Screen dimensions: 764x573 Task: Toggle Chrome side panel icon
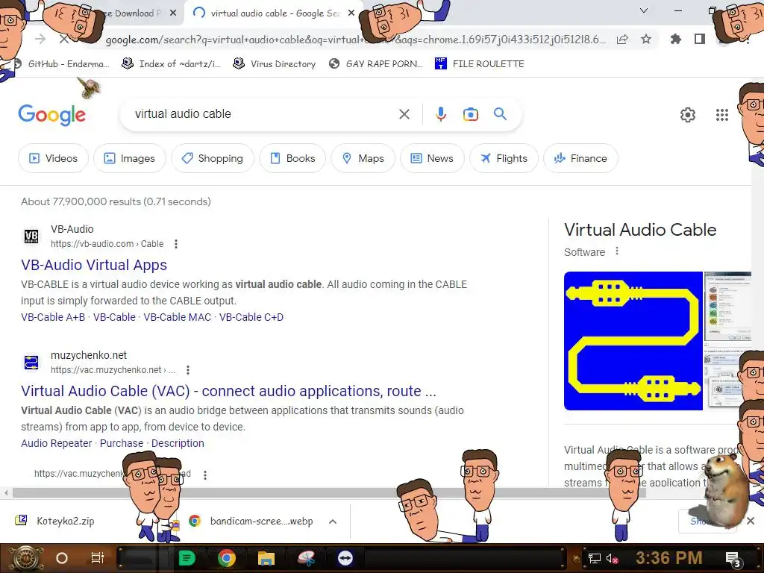click(700, 39)
